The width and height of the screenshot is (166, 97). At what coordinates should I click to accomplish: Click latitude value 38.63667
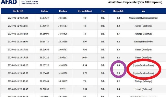[44, 73]
